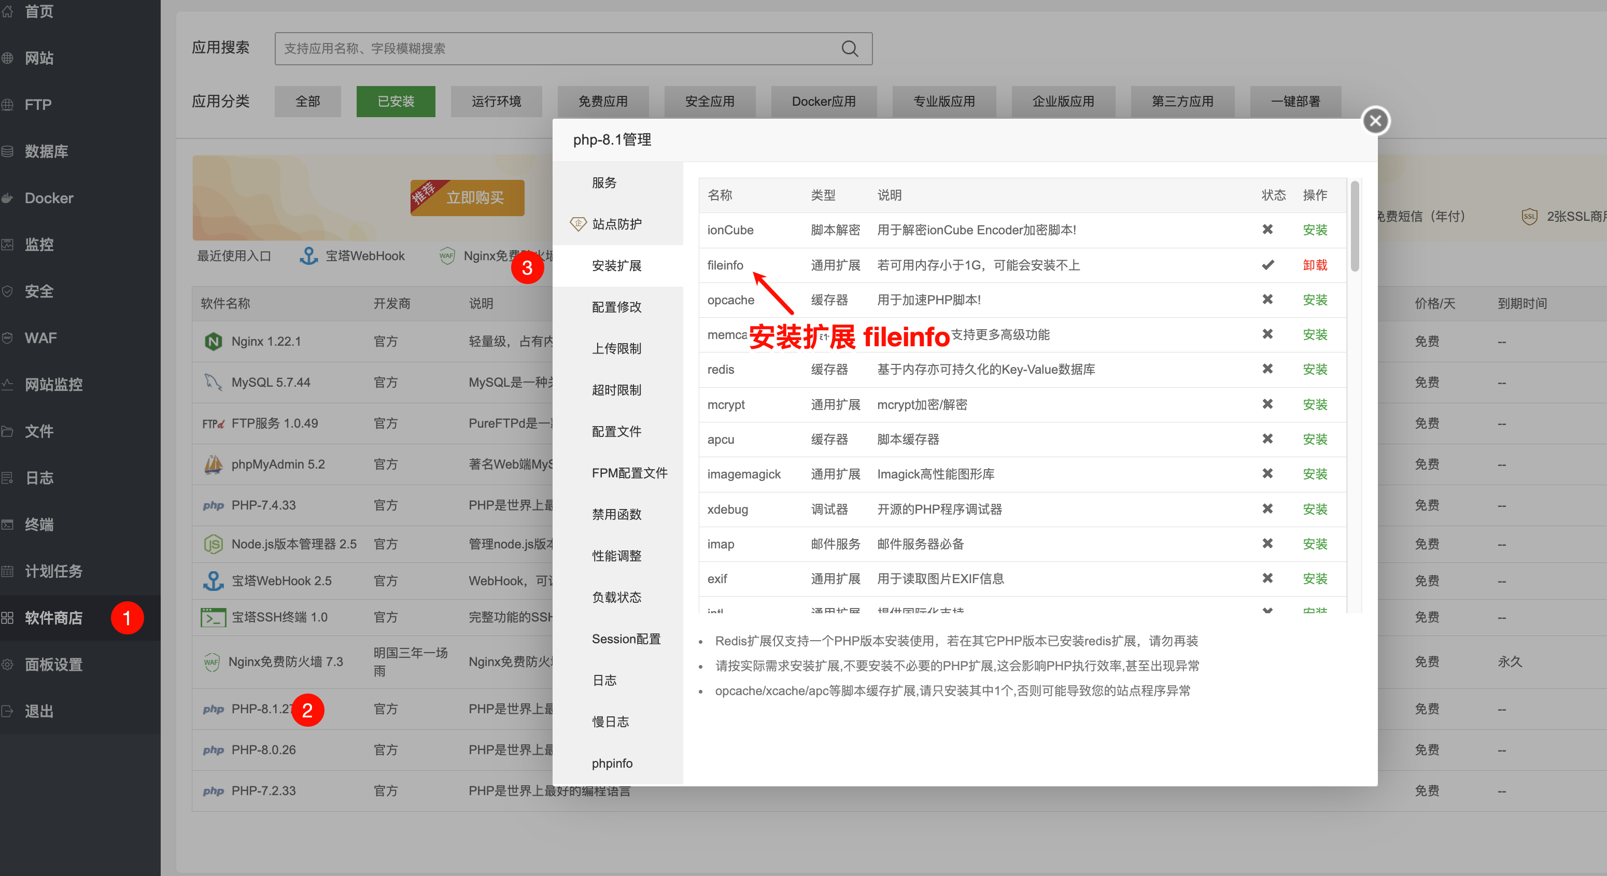The width and height of the screenshot is (1607, 876).
Task: Open the 安全 security section
Action: coord(39,291)
